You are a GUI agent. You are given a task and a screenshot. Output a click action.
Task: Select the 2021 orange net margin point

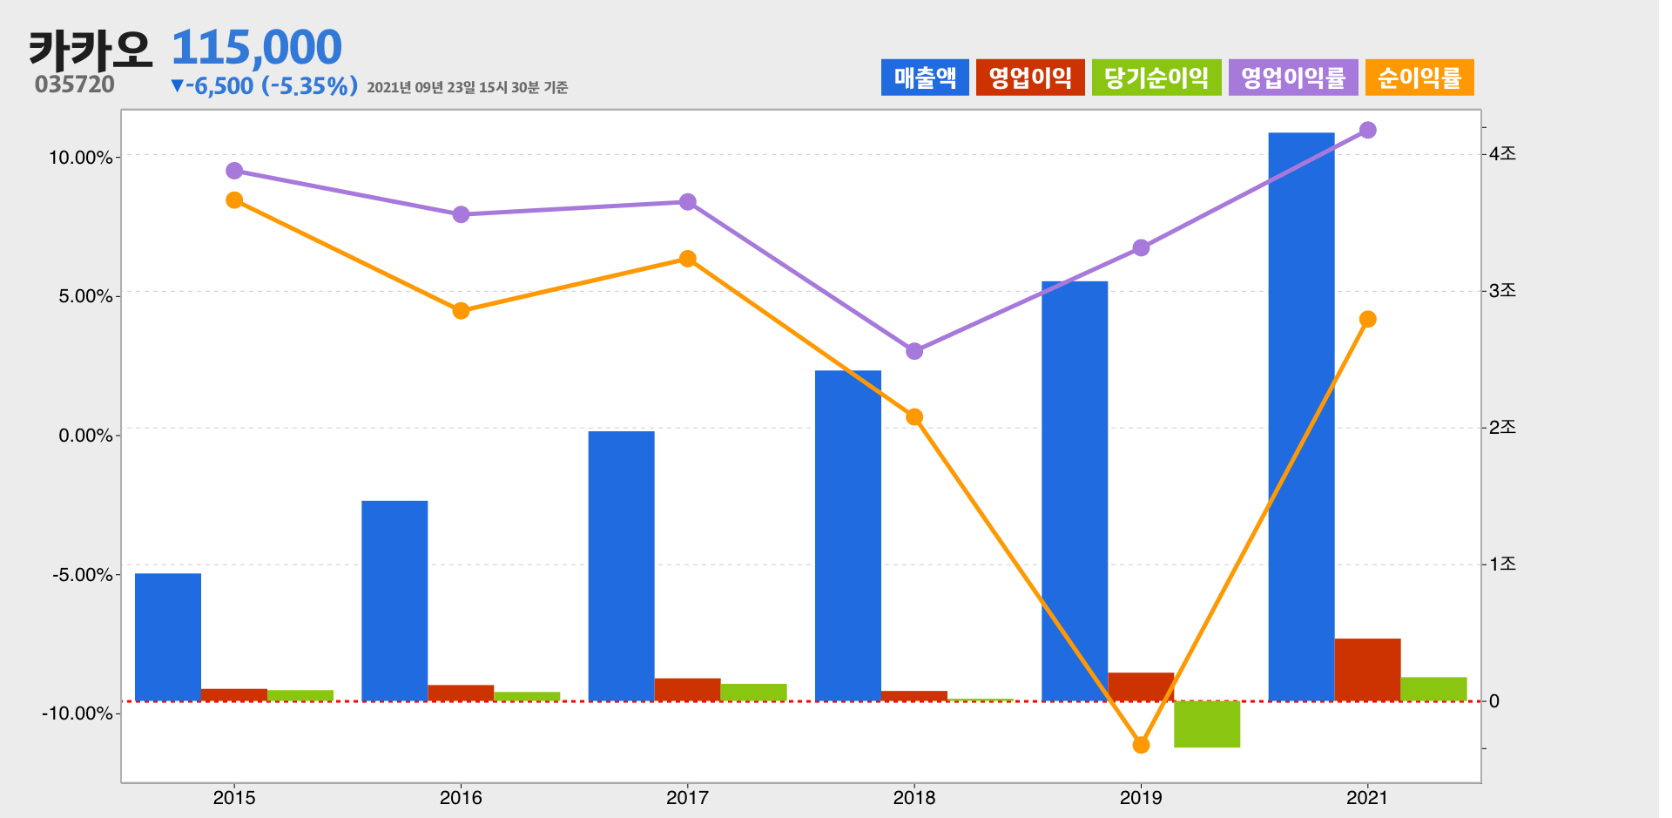tap(1368, 320)
